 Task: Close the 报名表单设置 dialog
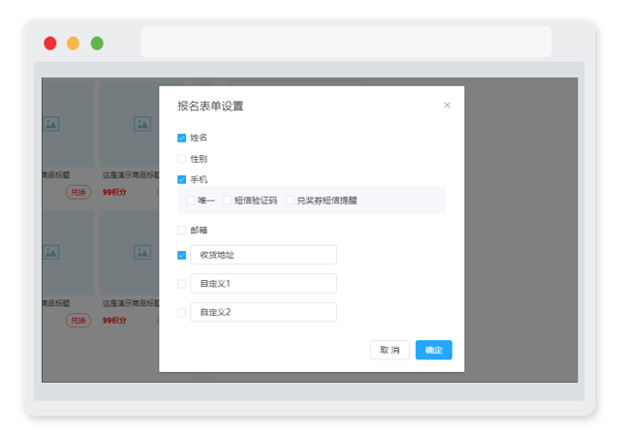(448, 105)
